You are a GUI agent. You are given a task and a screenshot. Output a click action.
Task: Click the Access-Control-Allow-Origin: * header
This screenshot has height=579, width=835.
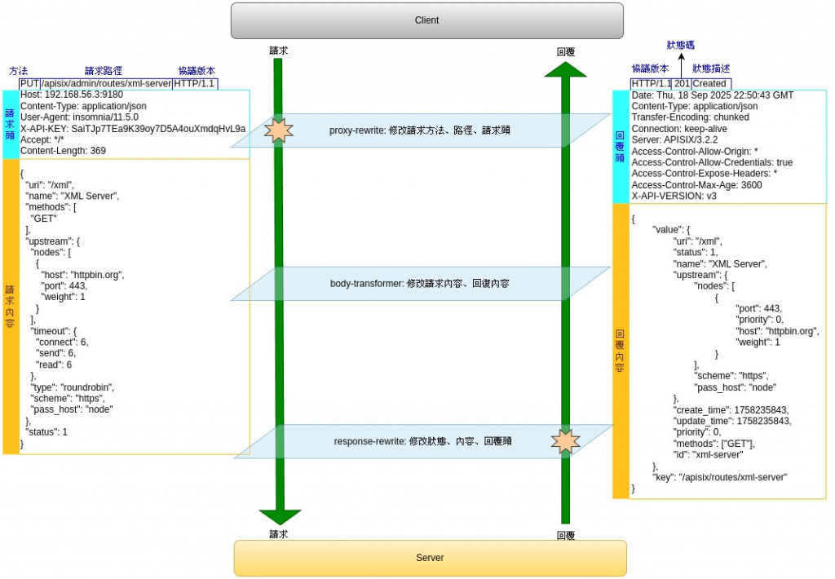695,152
